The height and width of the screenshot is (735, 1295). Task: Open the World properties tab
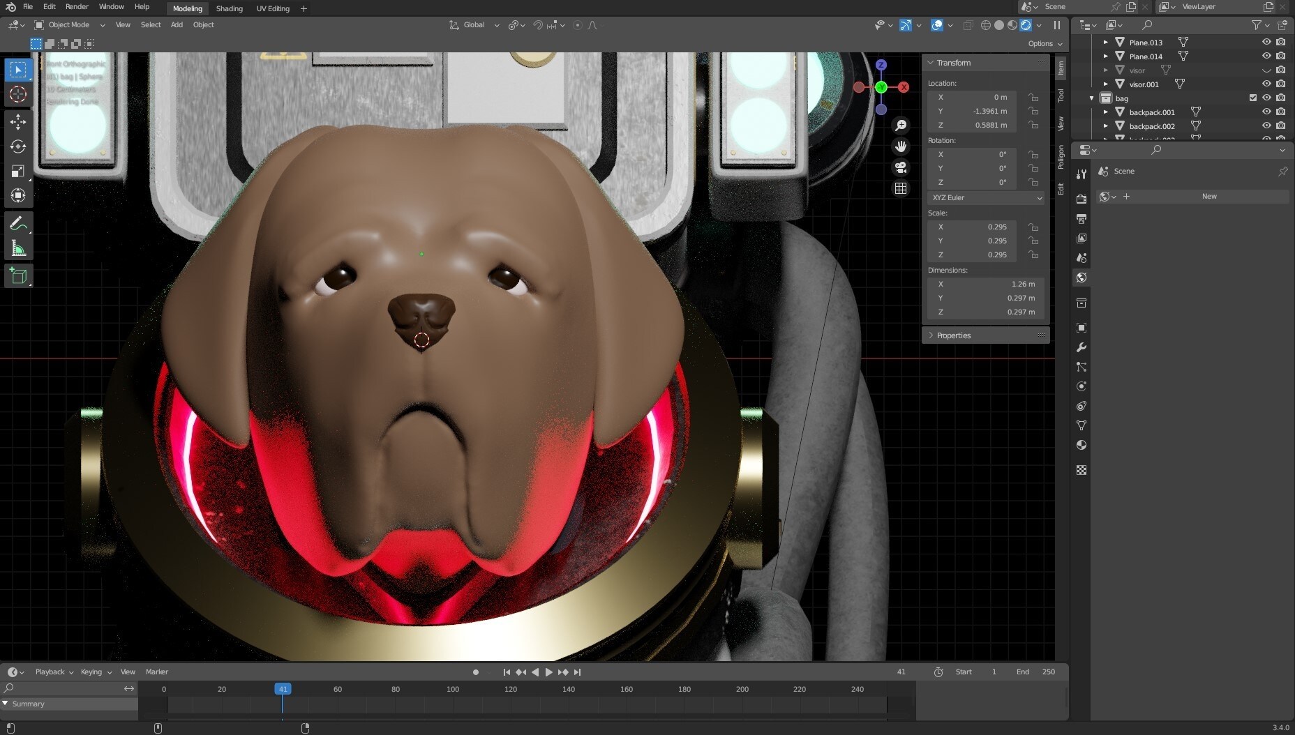[1081, 278]
